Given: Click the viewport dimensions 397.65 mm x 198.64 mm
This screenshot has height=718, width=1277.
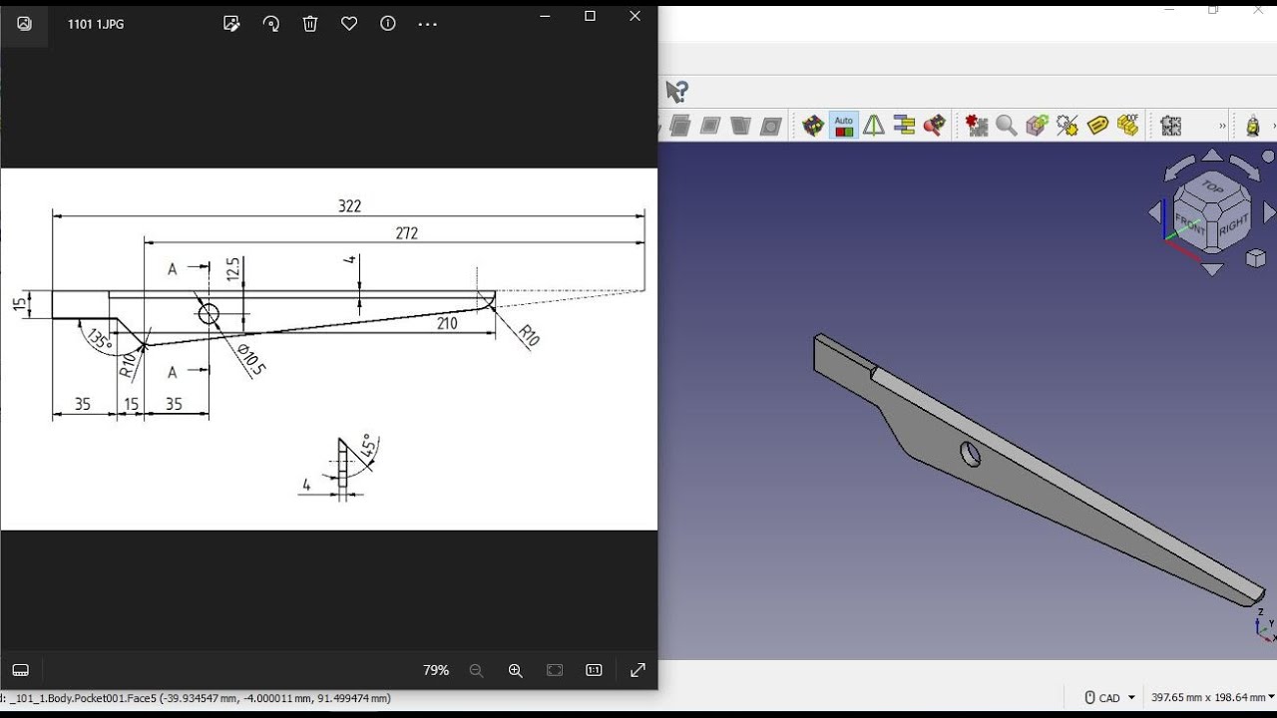Looking at the screenshot, I should (1207, 698).
